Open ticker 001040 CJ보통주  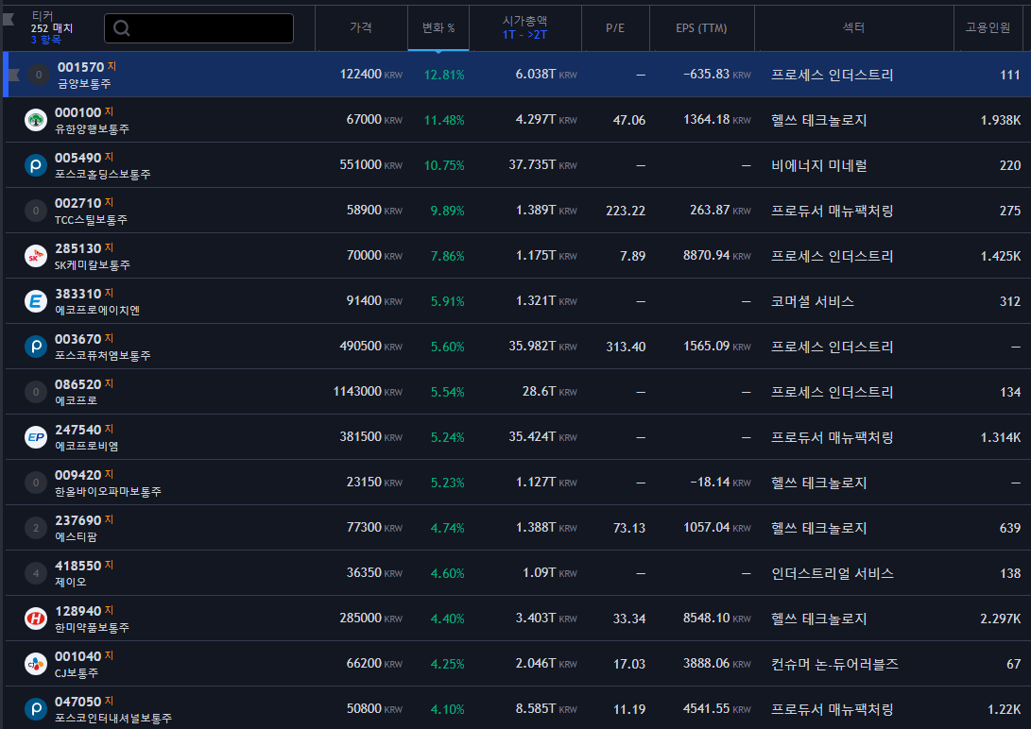(83, 664)
